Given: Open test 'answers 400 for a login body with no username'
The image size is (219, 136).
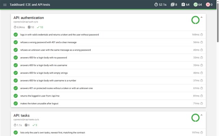Looking at the screenshot, I should click(108, 65).
